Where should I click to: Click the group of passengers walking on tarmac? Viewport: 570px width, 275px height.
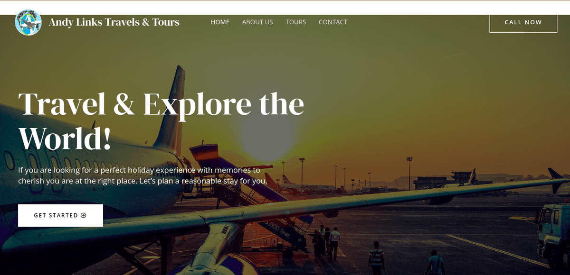pyautogui.click(x=328, y=243)
